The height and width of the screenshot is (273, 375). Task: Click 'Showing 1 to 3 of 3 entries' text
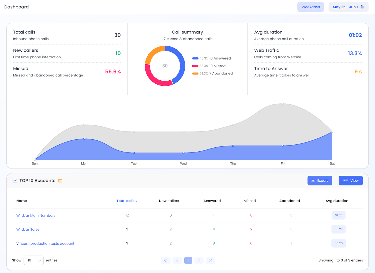tap(341, 260)
